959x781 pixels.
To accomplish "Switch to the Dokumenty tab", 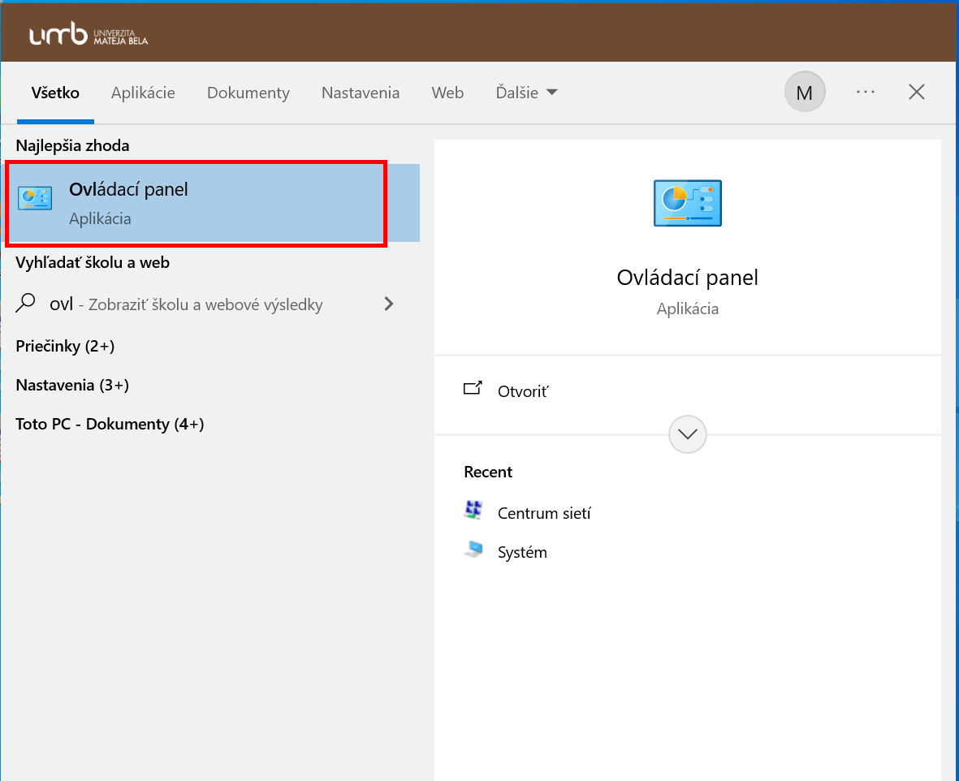I will (248, 93).
